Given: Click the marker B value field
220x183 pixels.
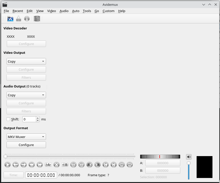Looking at the screenshot, I should pos(163,170).
